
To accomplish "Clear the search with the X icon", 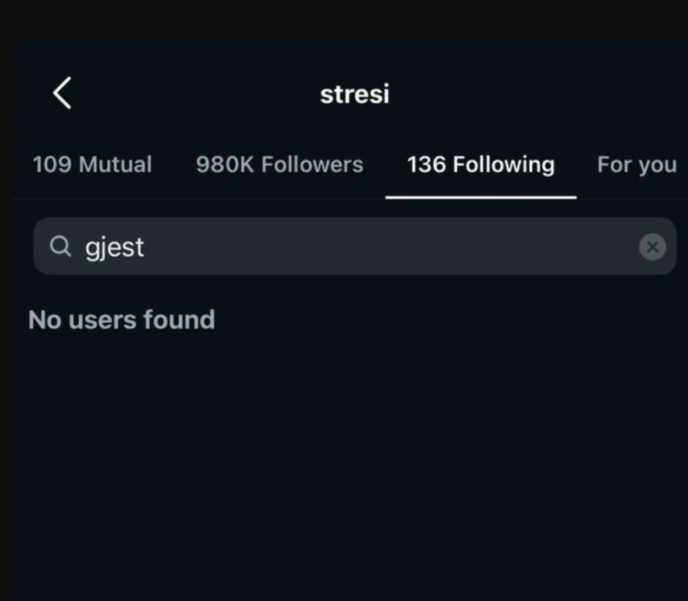I will tap(652, 247).
